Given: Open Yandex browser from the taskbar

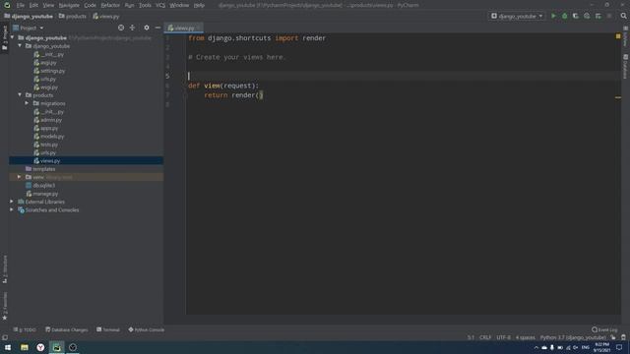Looking at the screenshot, I should [x=40, y=347].
